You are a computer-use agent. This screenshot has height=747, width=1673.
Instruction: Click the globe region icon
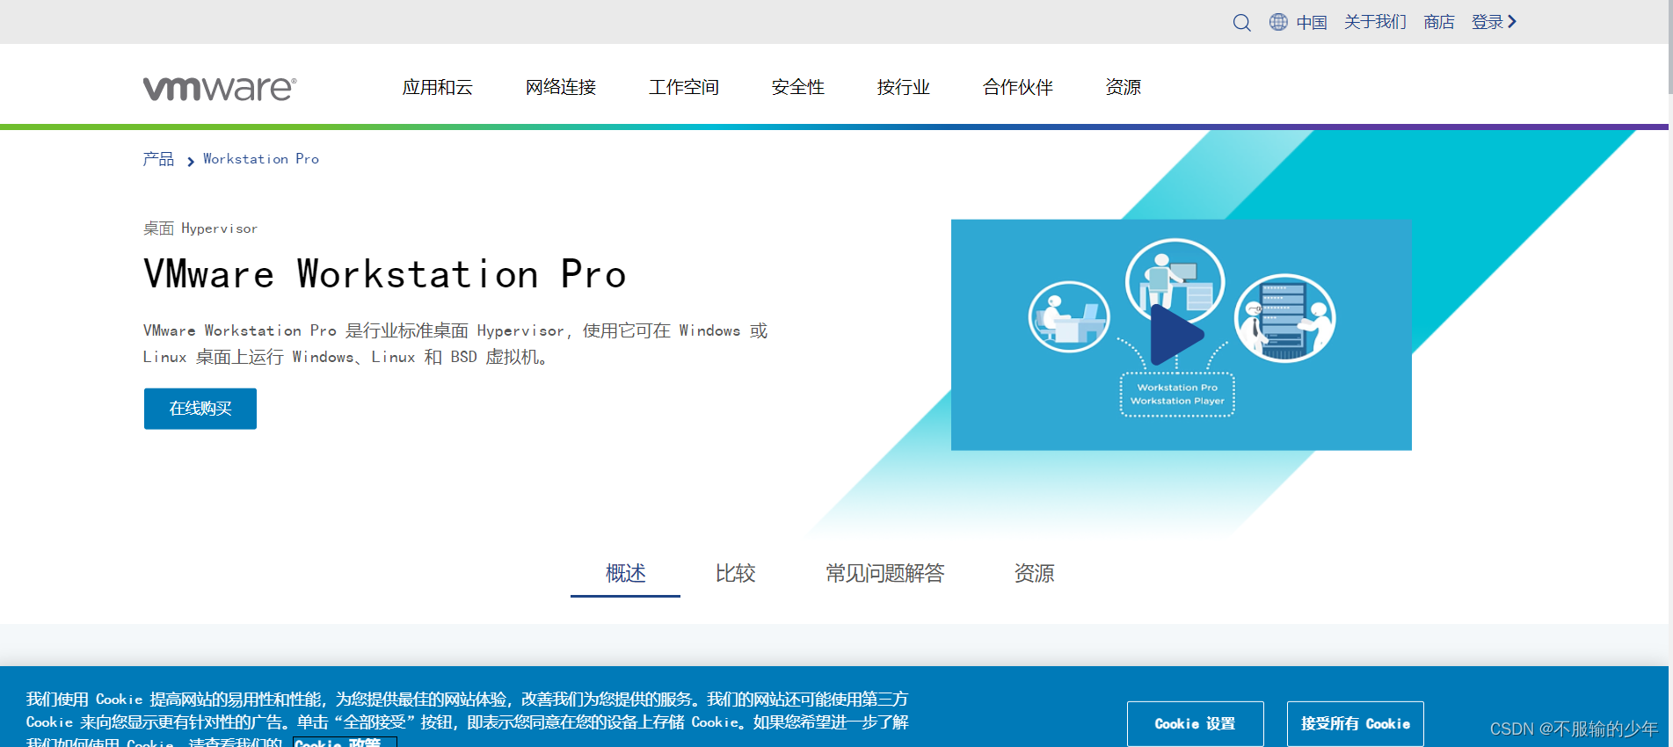1278,22
